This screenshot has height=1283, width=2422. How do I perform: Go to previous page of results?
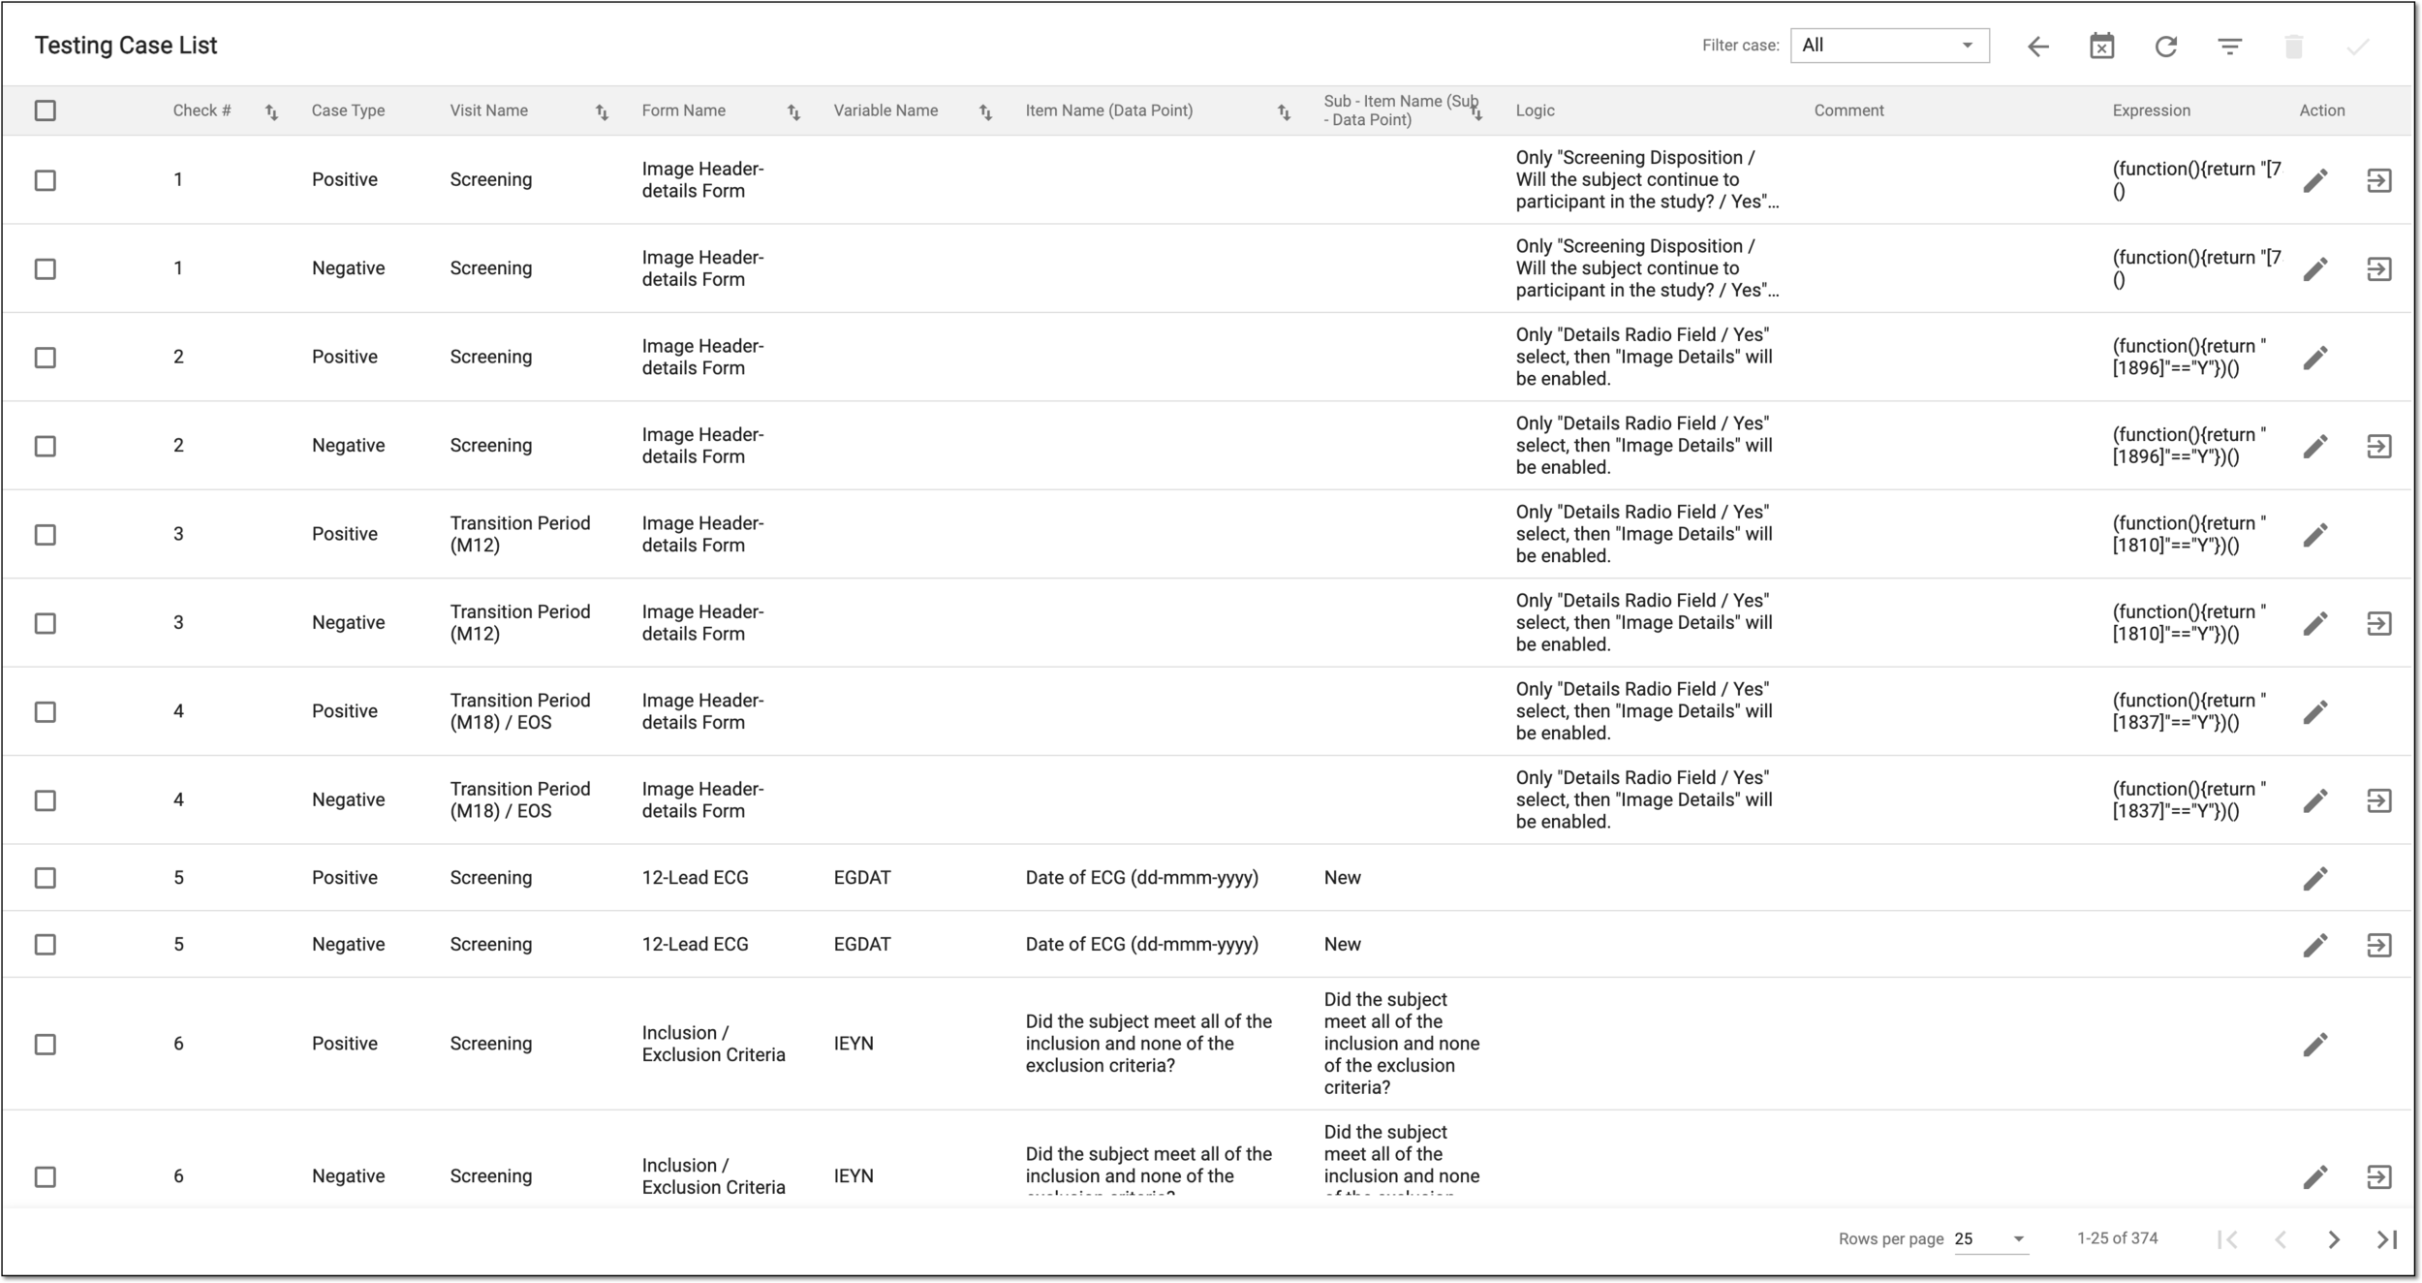coord(2281,1239)
